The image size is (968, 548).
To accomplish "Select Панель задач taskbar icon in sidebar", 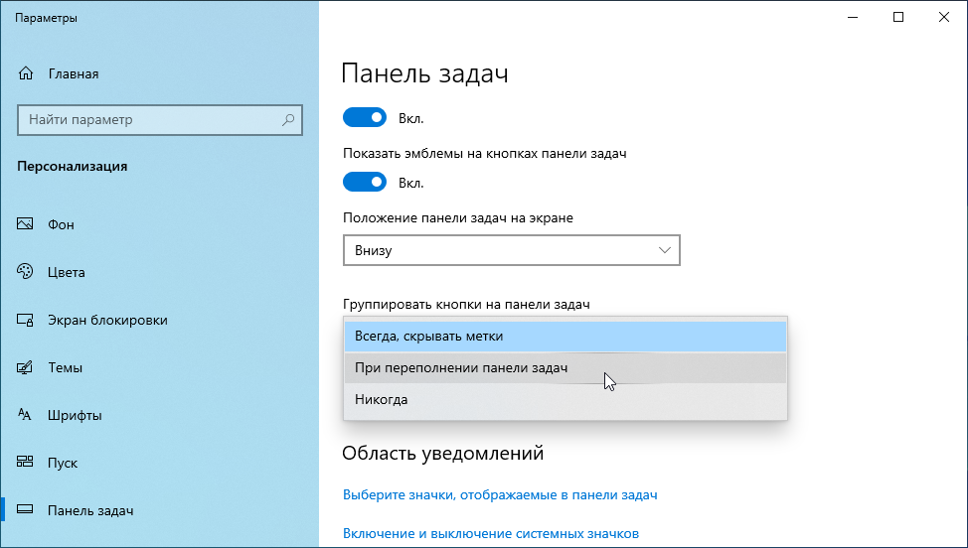I will pos(27,510).
